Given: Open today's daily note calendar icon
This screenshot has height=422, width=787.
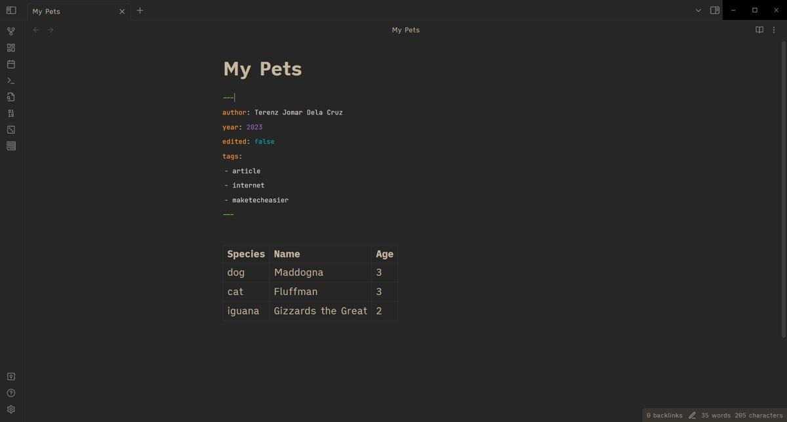Looking at the screenshot, I should pos(10,64).
